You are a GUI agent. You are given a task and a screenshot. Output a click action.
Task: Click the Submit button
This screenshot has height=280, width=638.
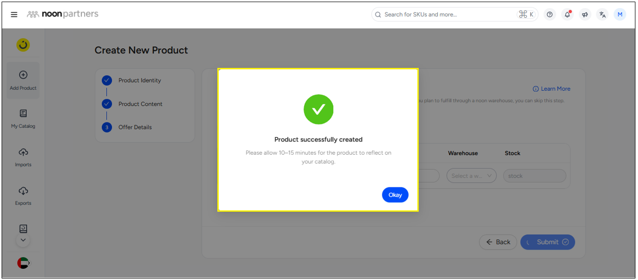click(548, 242)
